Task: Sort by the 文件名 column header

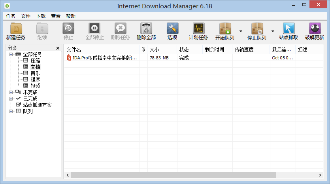Action: 102,49
